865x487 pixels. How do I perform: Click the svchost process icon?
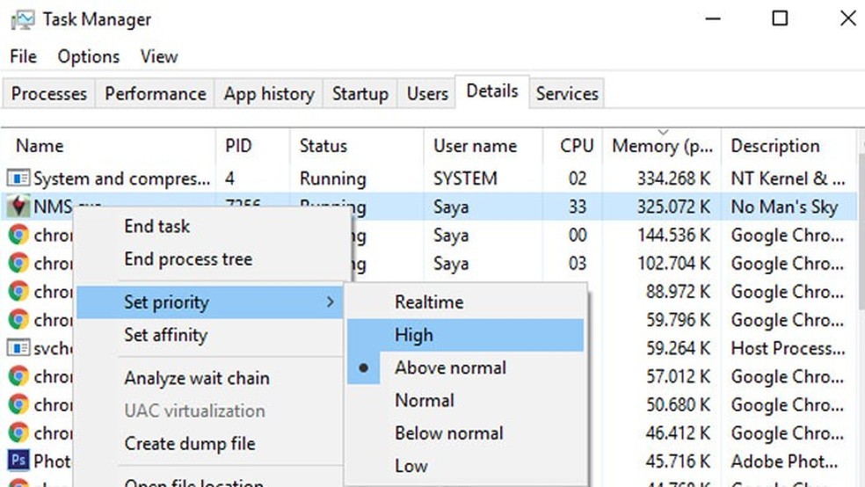pos(18,348)
